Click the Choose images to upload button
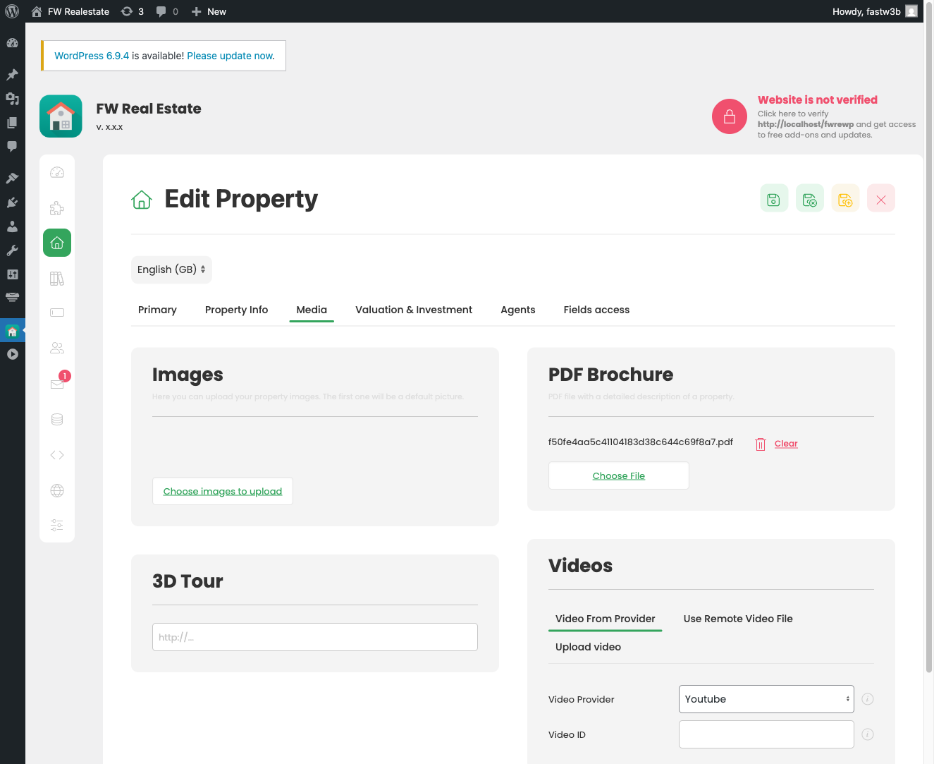934x764 pixels. coord(222,490)
